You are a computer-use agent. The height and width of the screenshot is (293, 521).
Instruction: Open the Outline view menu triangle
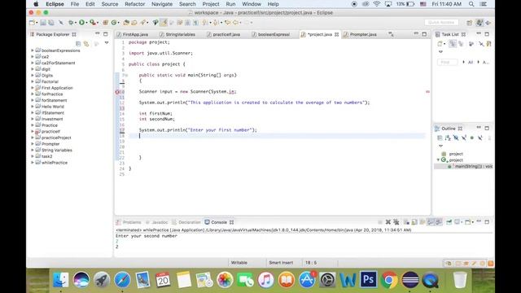coord(440,146)
